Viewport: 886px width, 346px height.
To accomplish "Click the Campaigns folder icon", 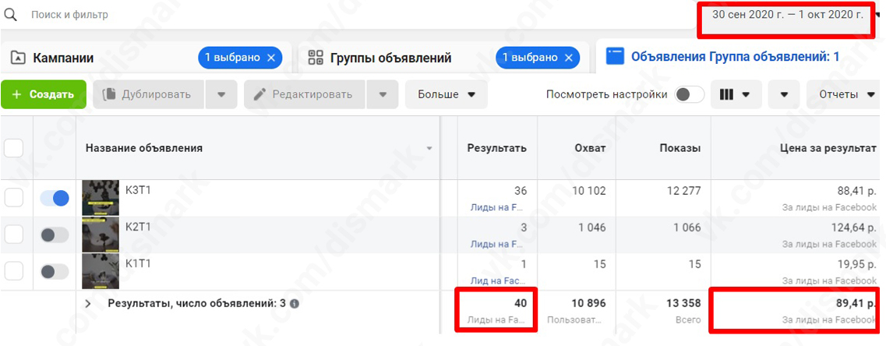I will (x=18, y=58).
